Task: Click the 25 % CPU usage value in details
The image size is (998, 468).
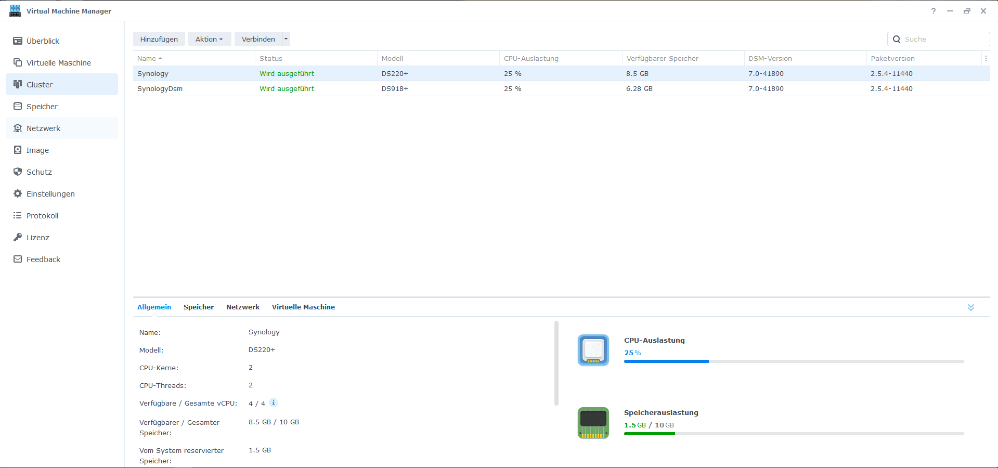Action: pos(632,353)
